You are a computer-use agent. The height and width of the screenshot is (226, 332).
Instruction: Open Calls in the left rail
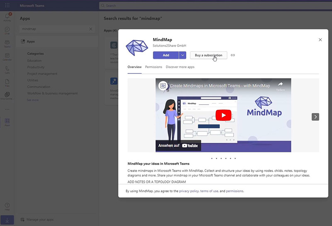(x=7, y=70)
